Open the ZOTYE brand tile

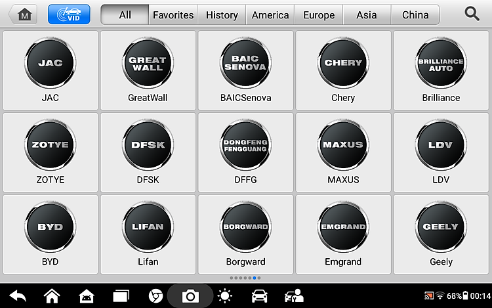pos(51,152)
